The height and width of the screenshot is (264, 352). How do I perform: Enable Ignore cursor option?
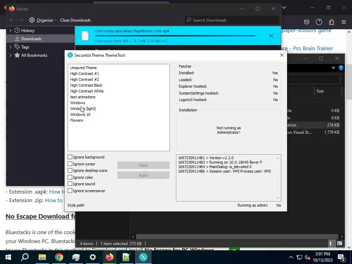(70, 164)
